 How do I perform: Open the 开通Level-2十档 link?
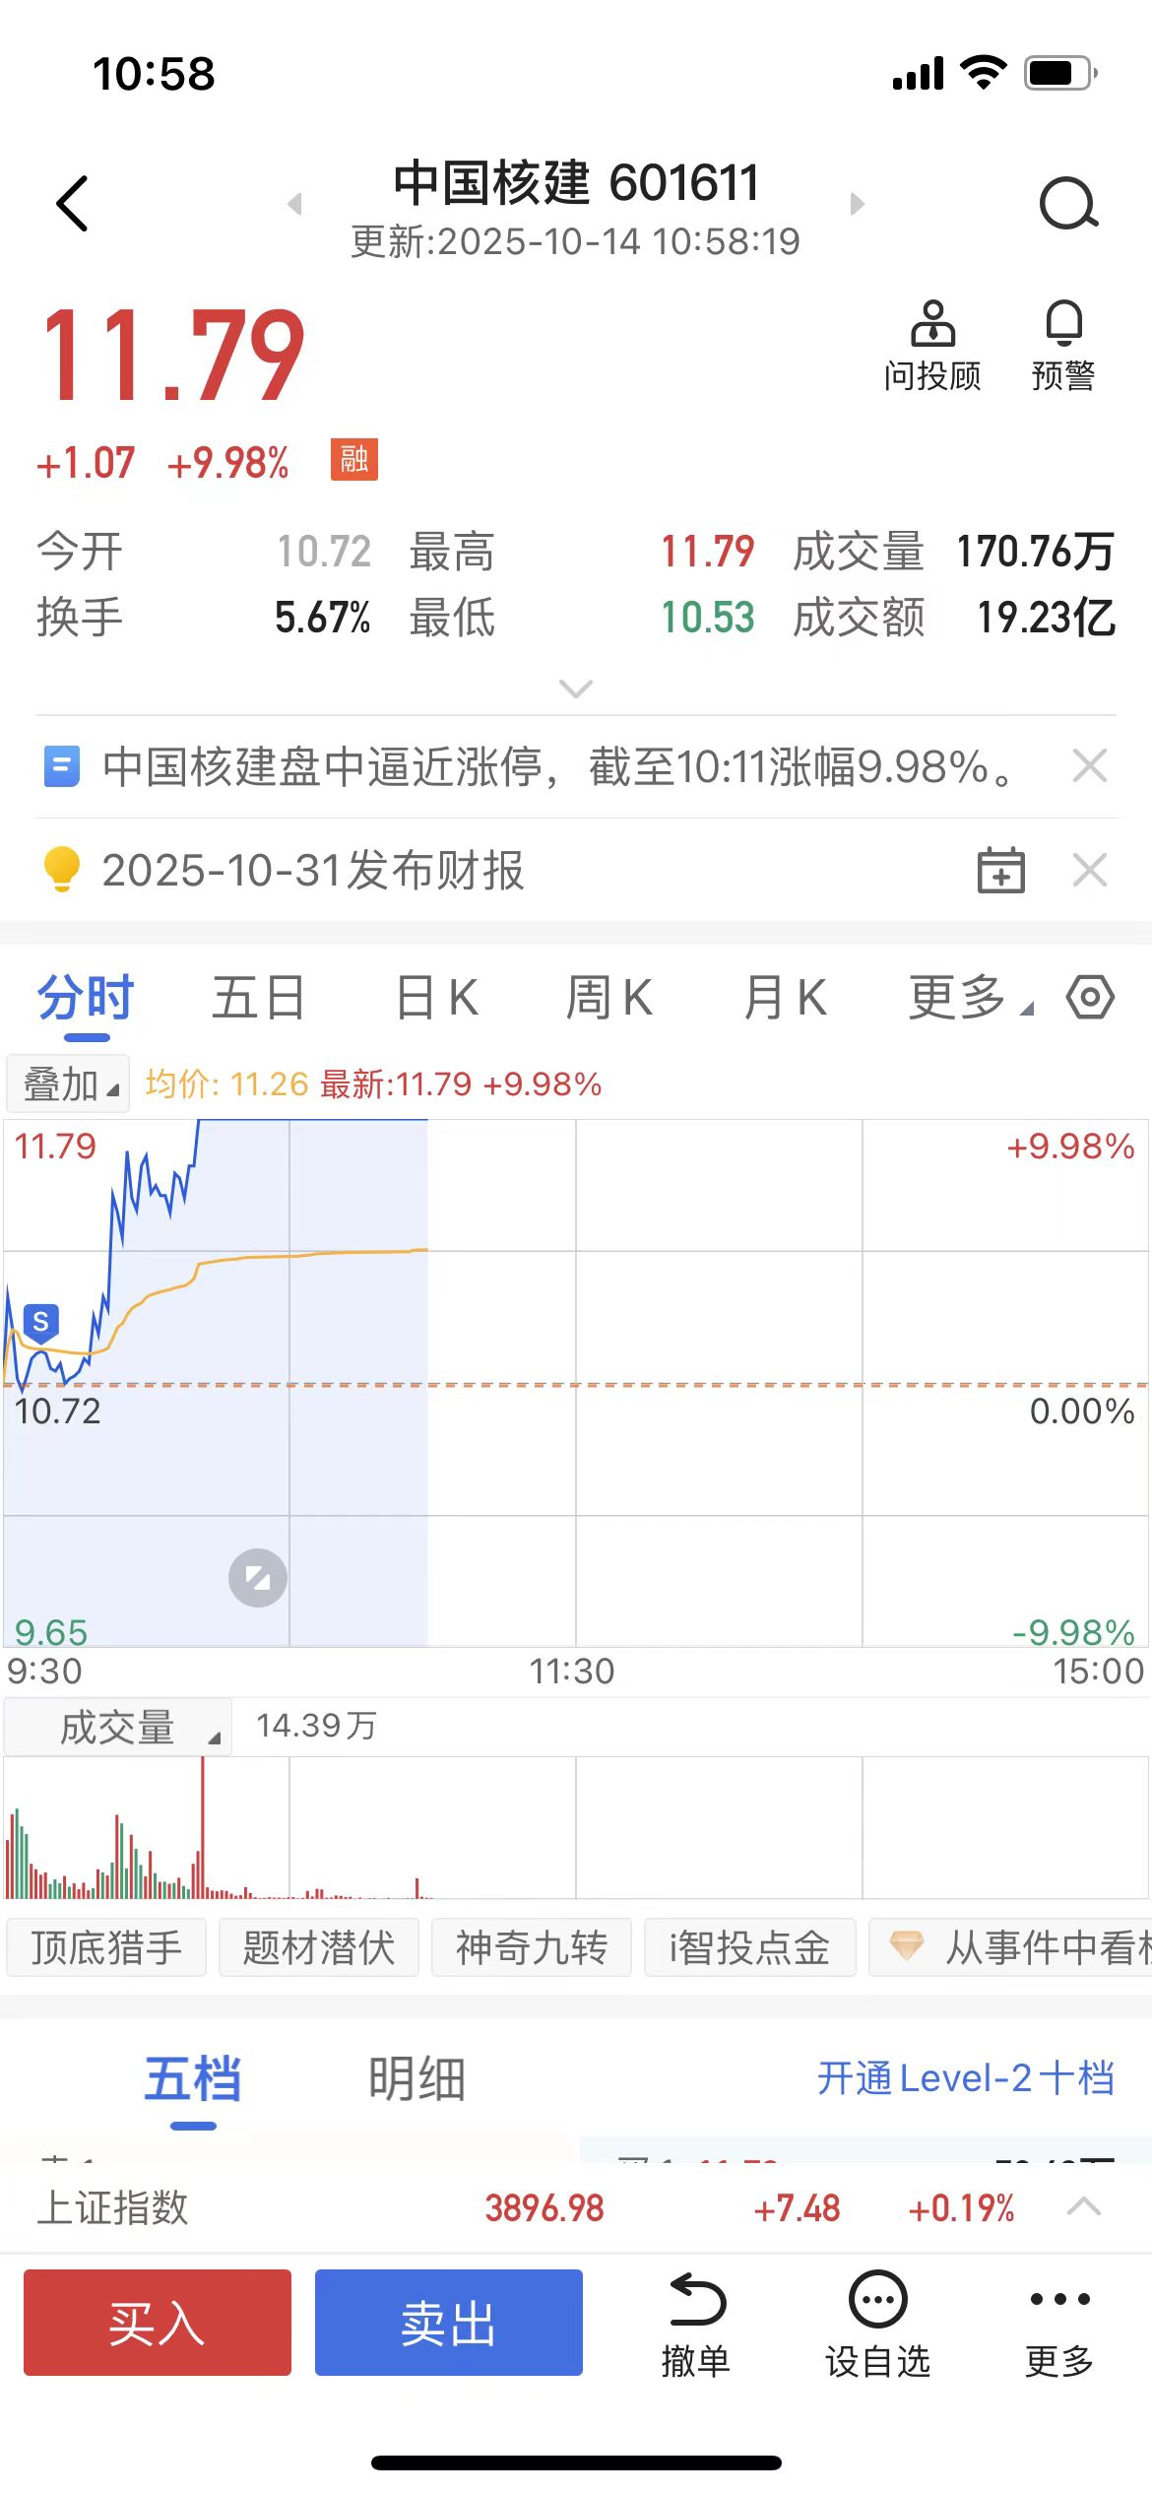(965, 2078)
